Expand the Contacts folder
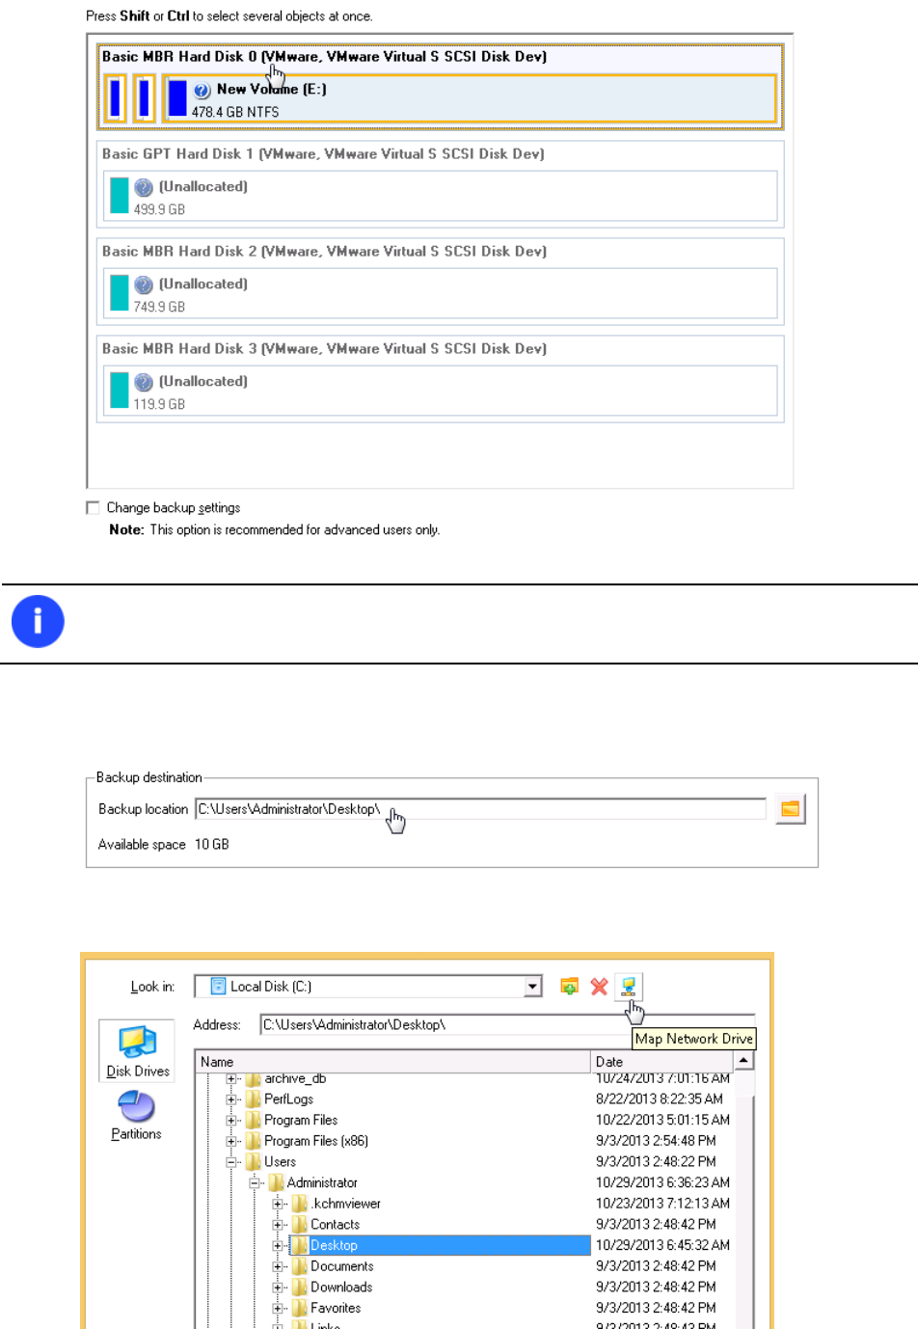The image size is (918, 1329). [278, 1225]
